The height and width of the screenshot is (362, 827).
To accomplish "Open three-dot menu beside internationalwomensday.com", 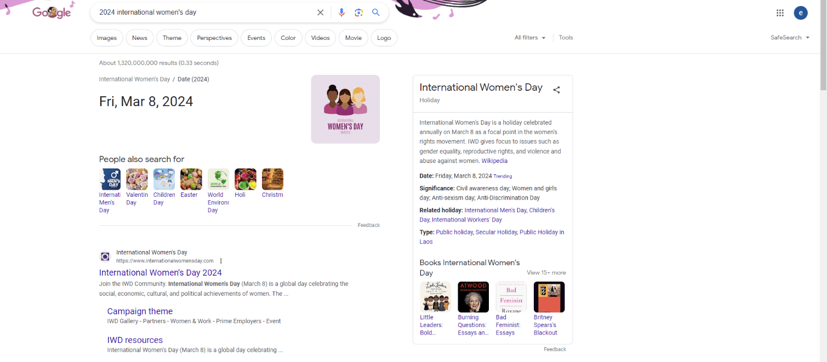I will click(221, 261).
